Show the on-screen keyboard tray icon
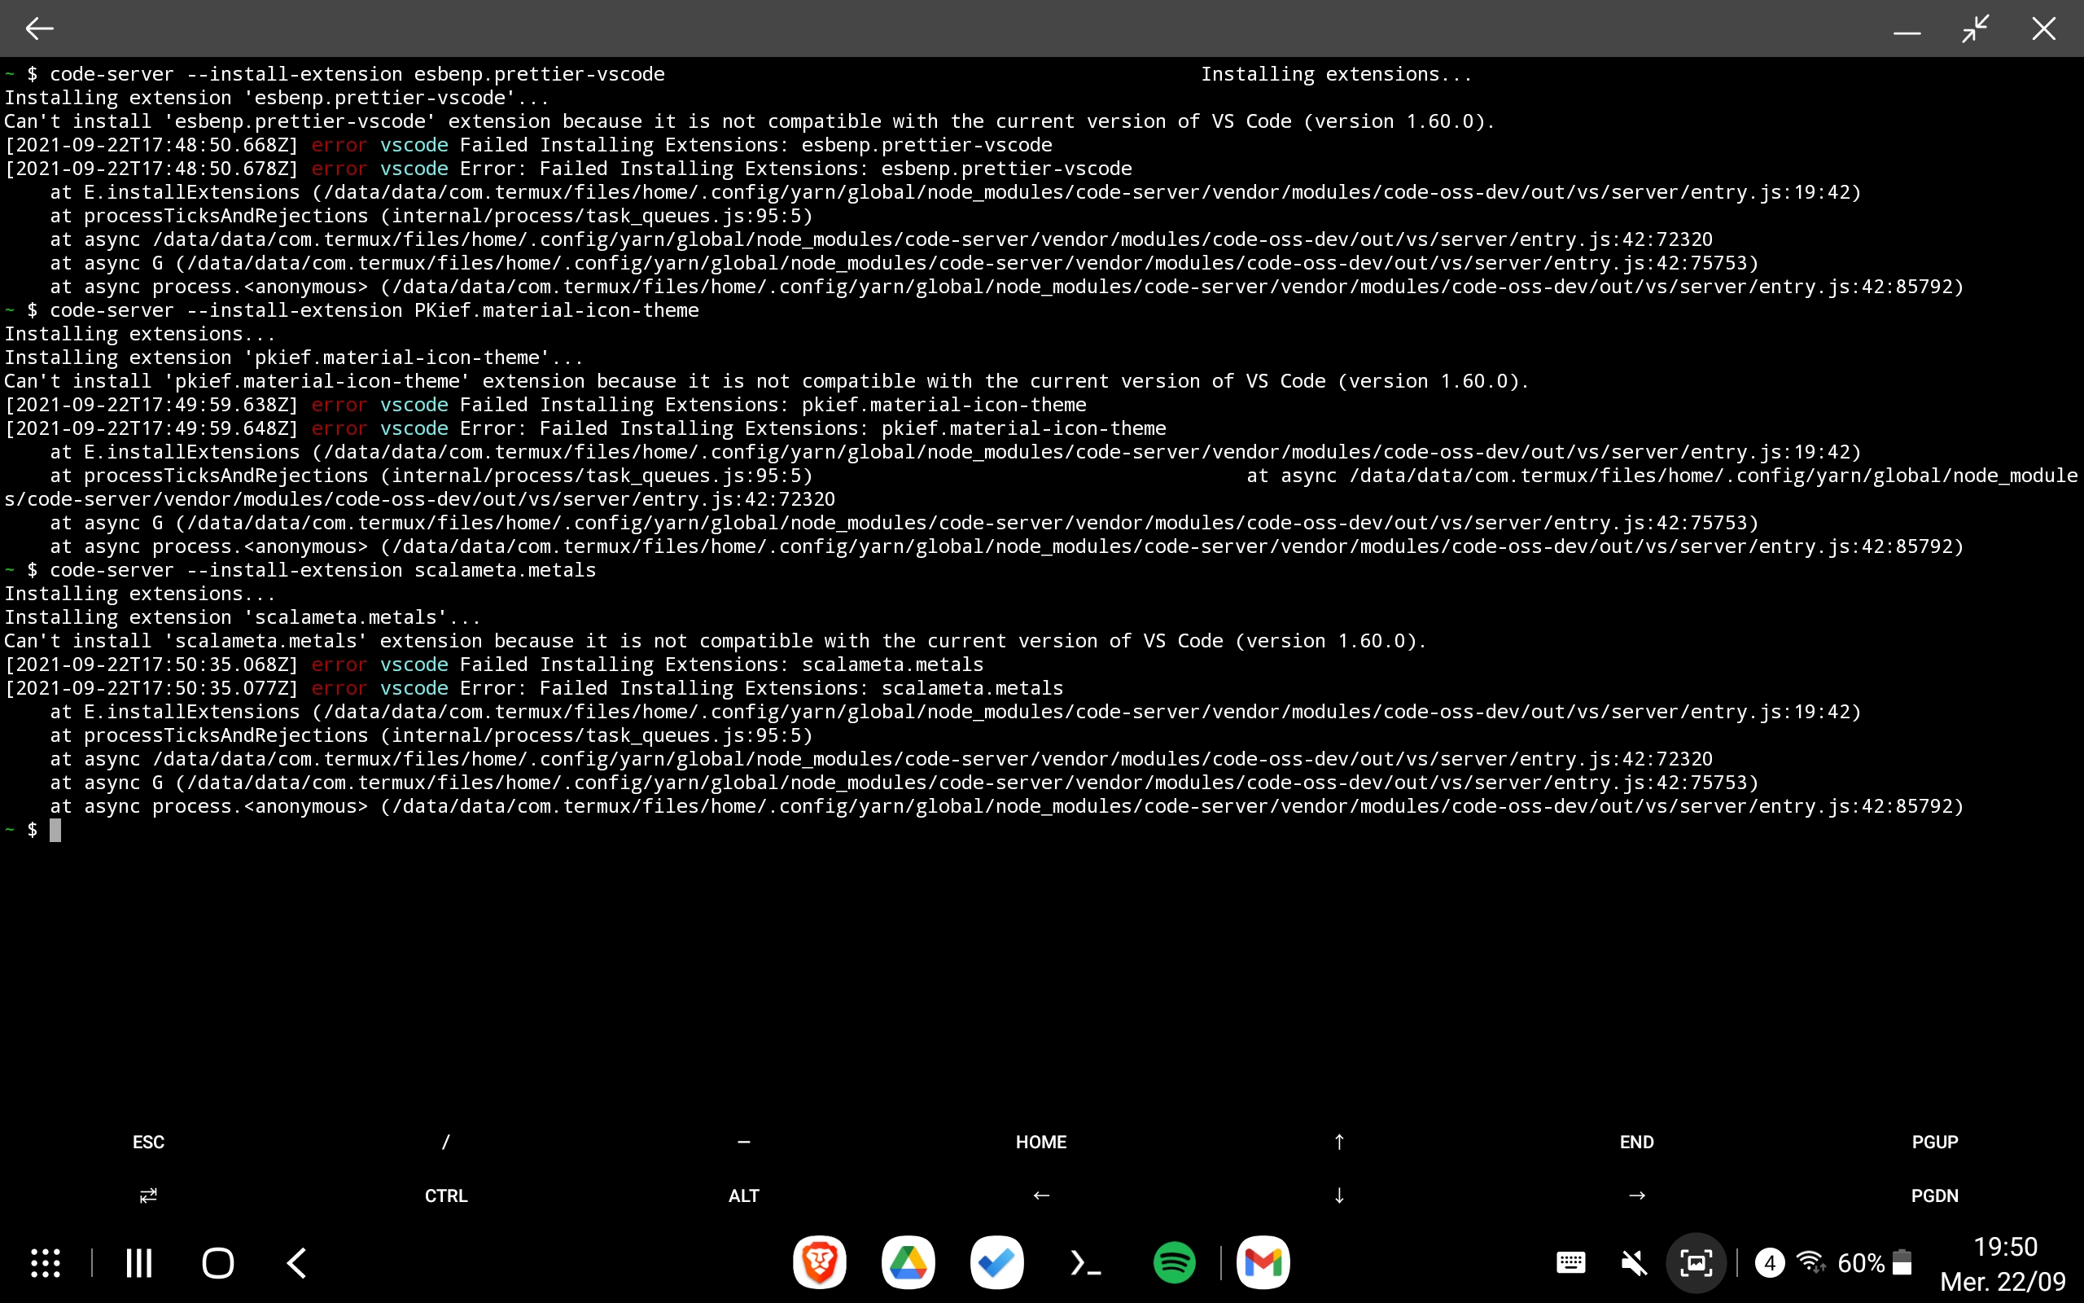The width and height of the screenshot is (2084, 1303). point(1571,1263)
